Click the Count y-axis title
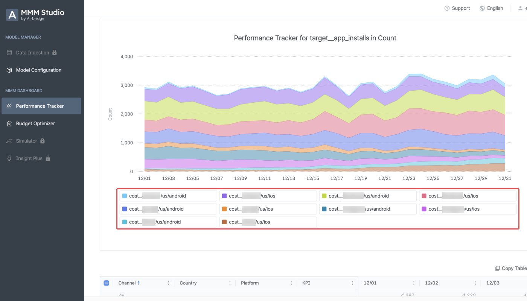Screen dimensions: 527x301 pyautogui.click(x=110, y=114)
